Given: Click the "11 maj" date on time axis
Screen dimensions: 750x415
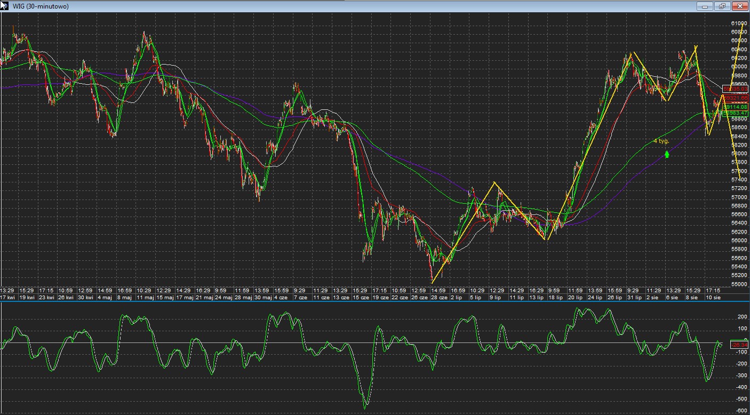Looking at the screenshot, I should [145, 298].
